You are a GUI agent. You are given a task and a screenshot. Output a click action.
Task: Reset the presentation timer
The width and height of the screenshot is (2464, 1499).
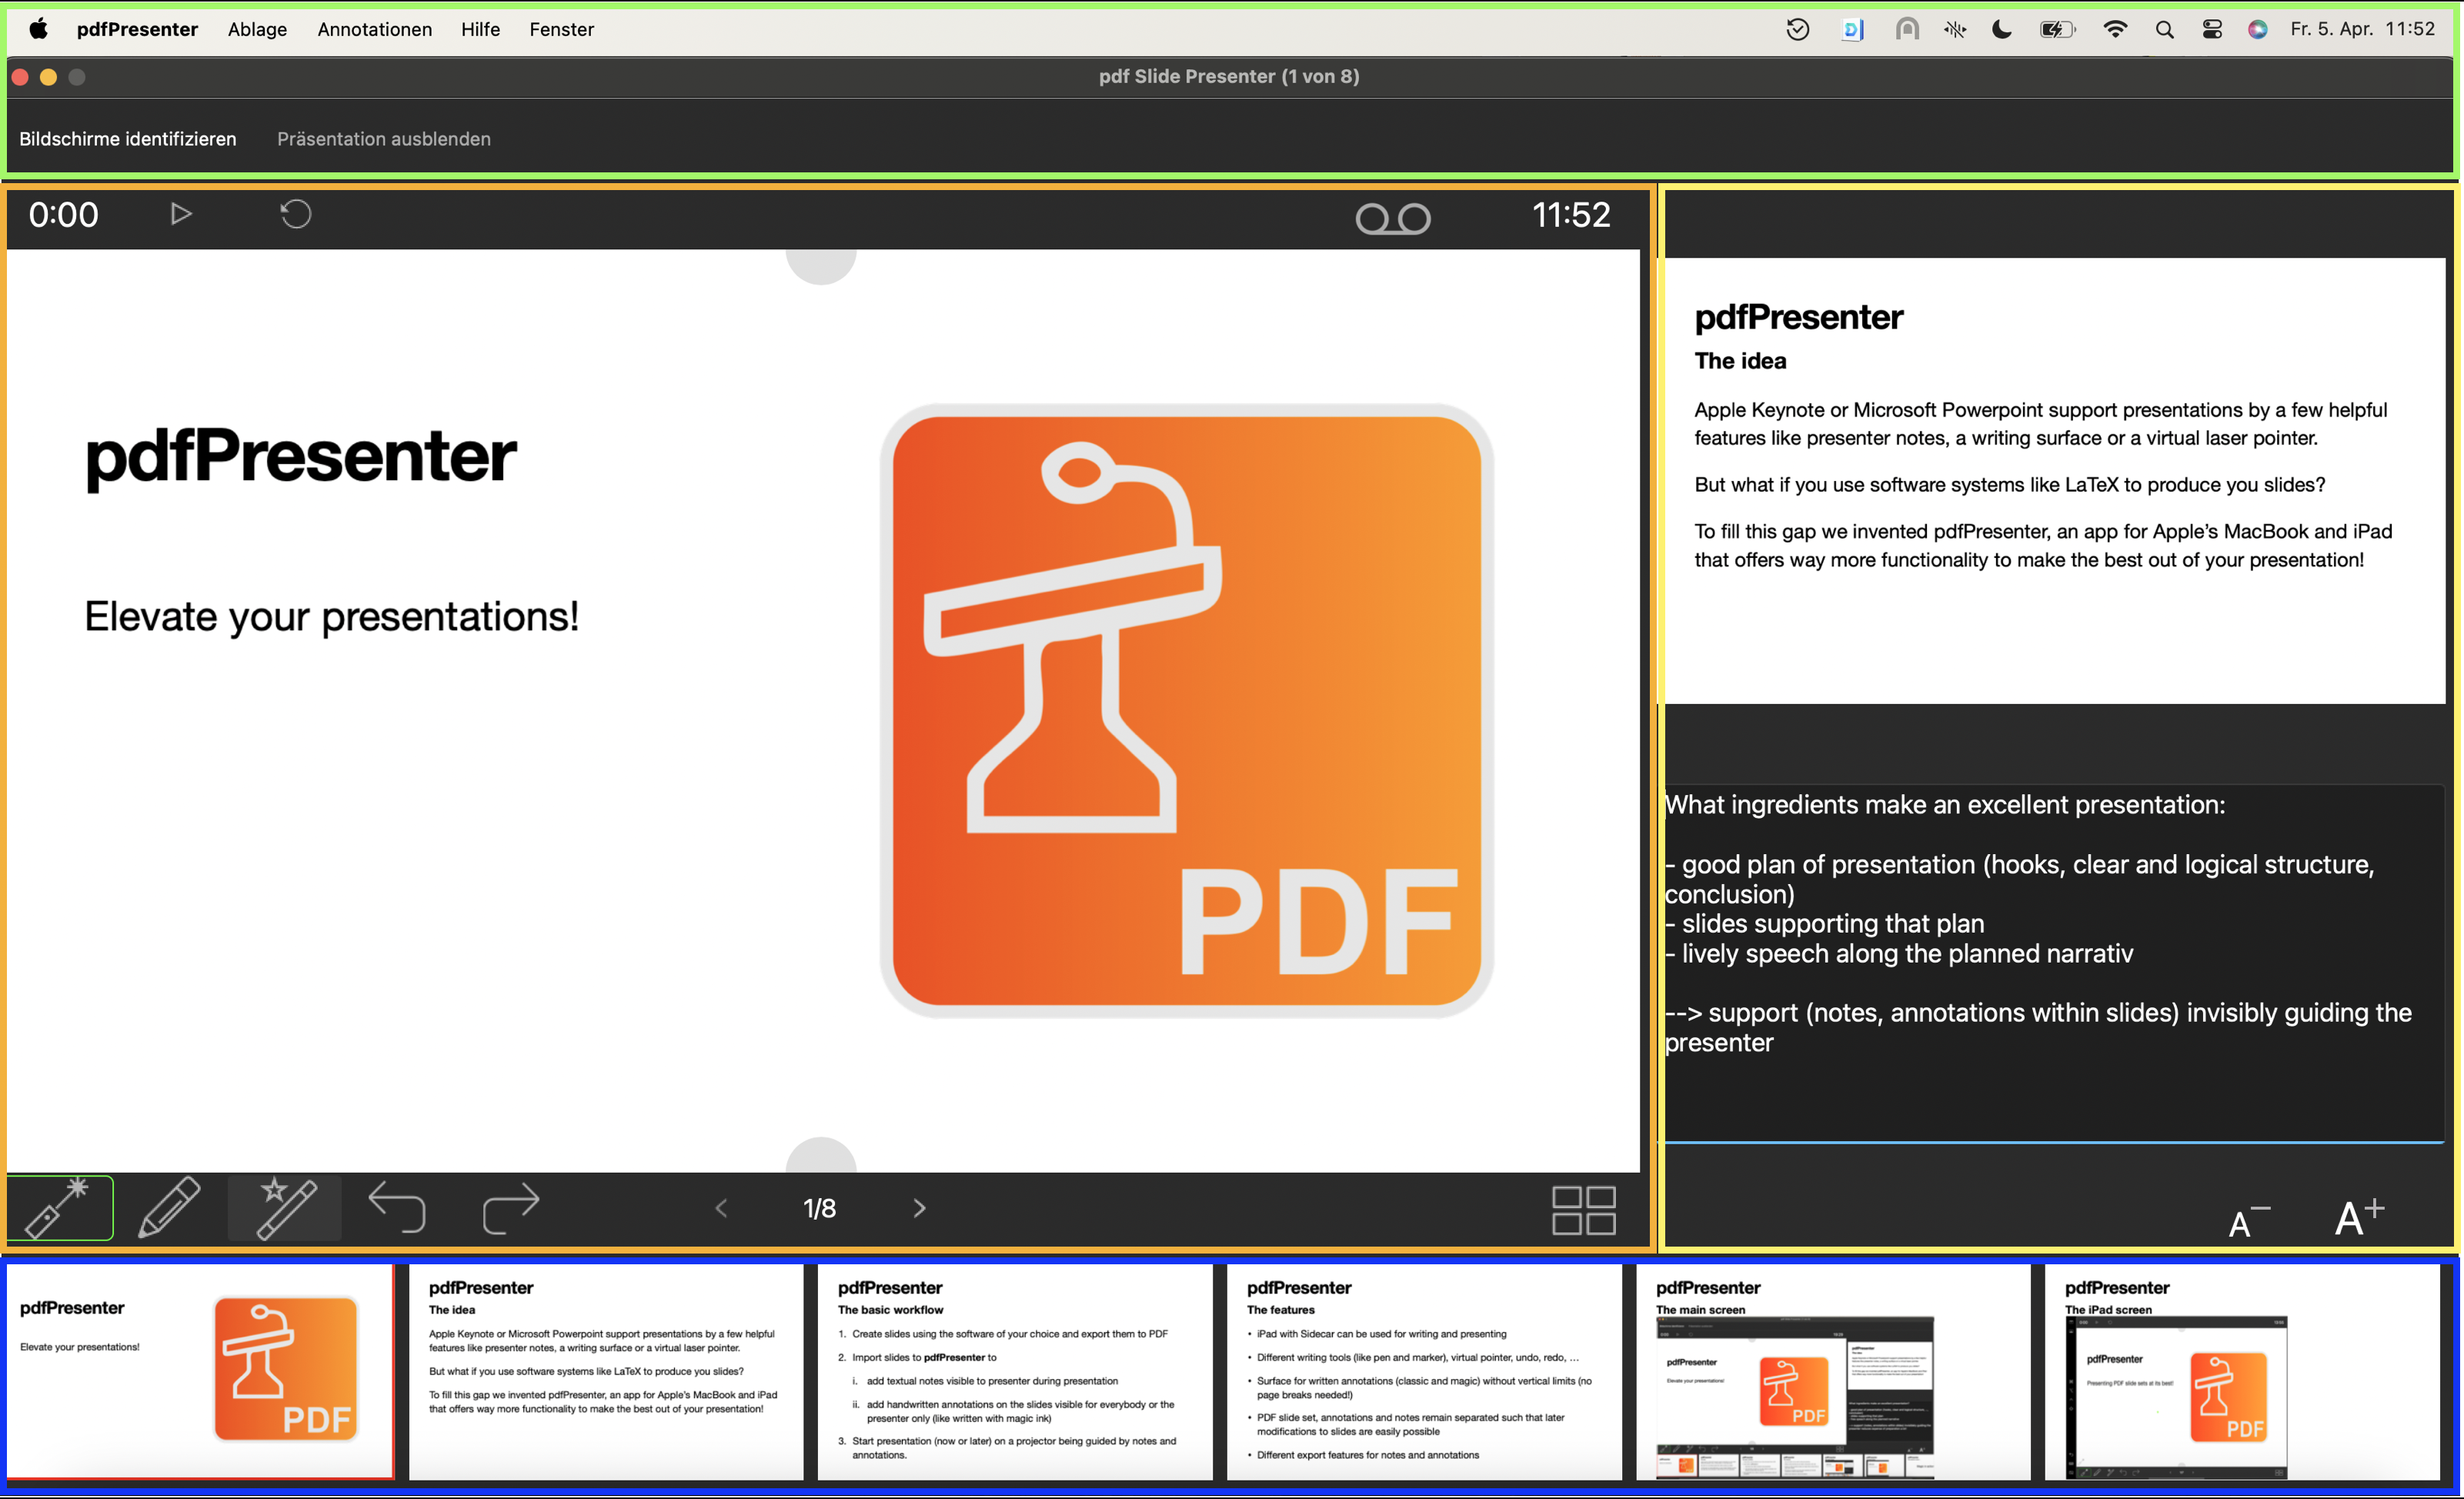[295, 214]
